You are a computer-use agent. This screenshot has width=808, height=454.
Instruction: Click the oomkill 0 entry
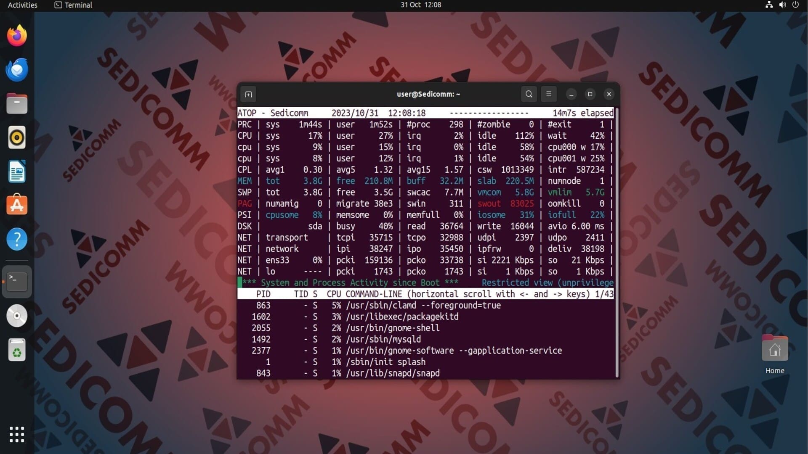(576, 203)
